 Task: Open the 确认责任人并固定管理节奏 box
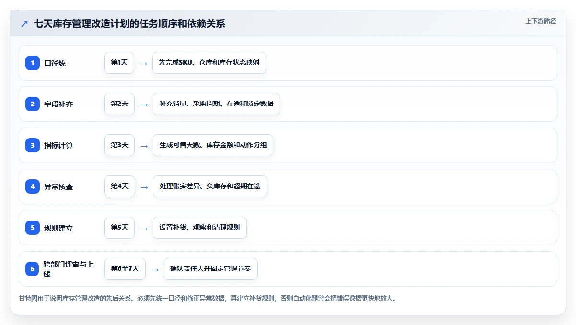(211, 269)
